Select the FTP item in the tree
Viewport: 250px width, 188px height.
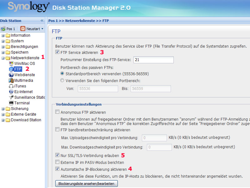(18, 69)
